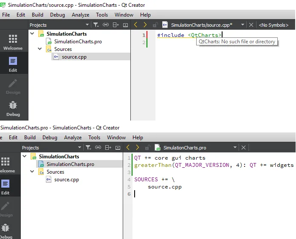Click filter tree icon in top Projects panel
The width and height of the screenshot is (296, 239).
coord(96,25)
